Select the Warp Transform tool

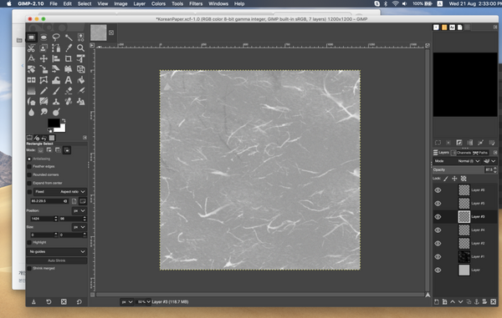point(56,80)
